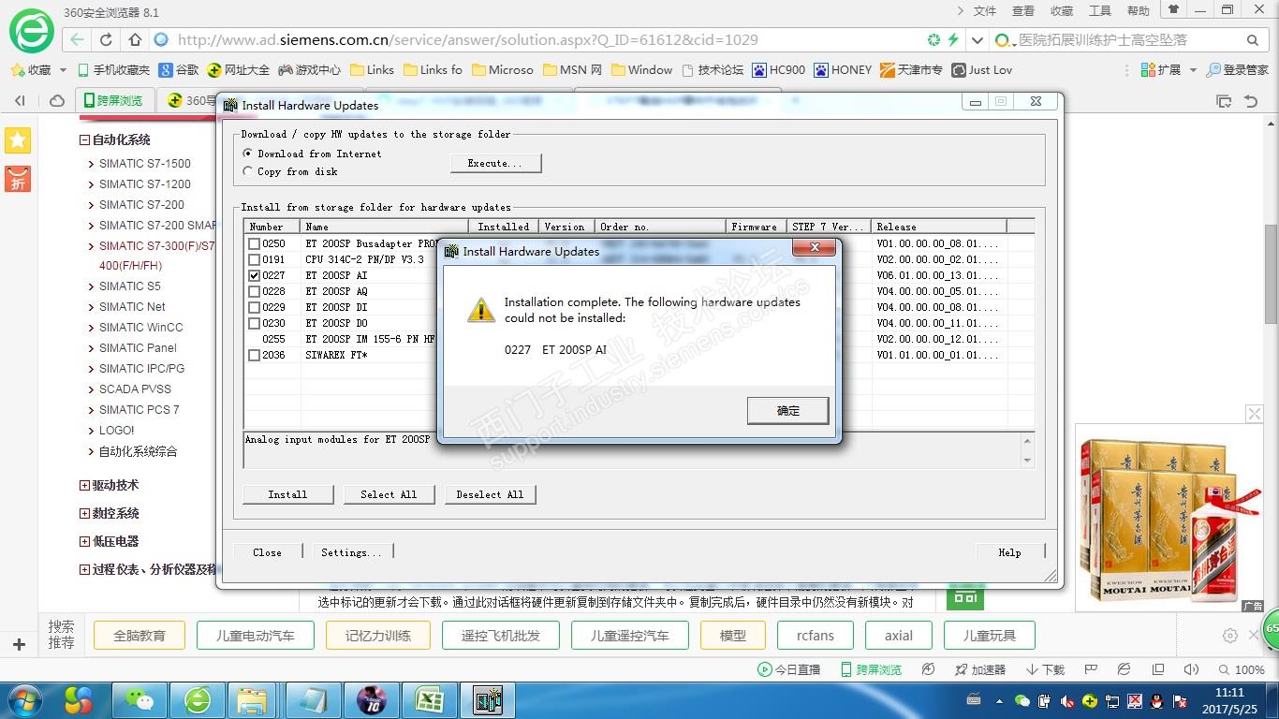Click the address bar search magnifier icon
Screen dimensions: 1279x719
[1253, 40]
